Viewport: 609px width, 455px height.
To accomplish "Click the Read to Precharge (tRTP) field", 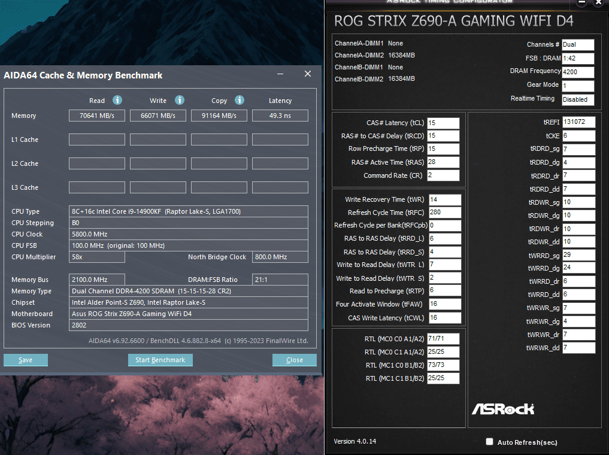I will point(445,290).
